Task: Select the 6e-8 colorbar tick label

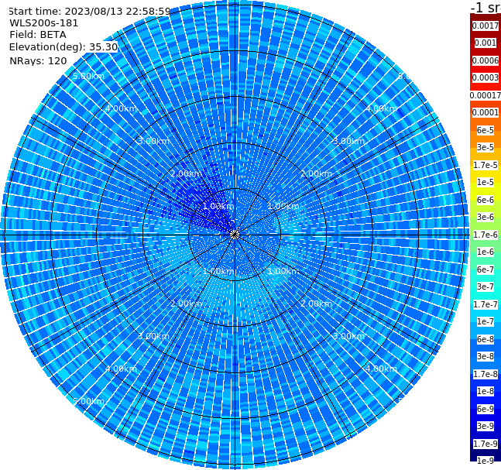Action: [x=485, y=339]
